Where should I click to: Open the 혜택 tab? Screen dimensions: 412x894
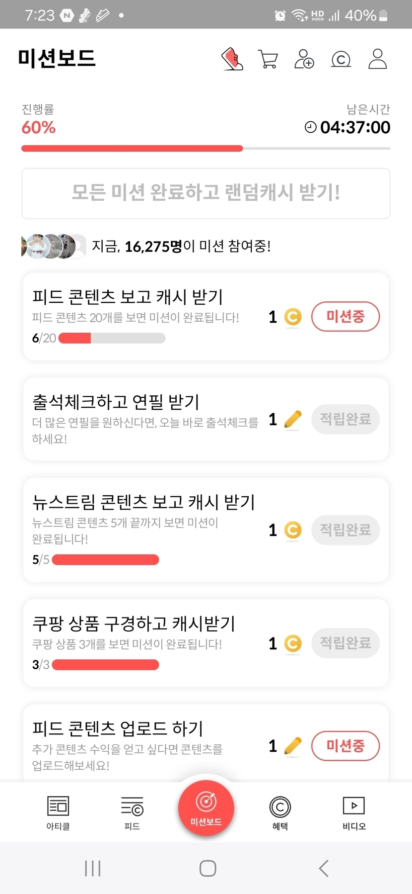[x=280, y=812]
